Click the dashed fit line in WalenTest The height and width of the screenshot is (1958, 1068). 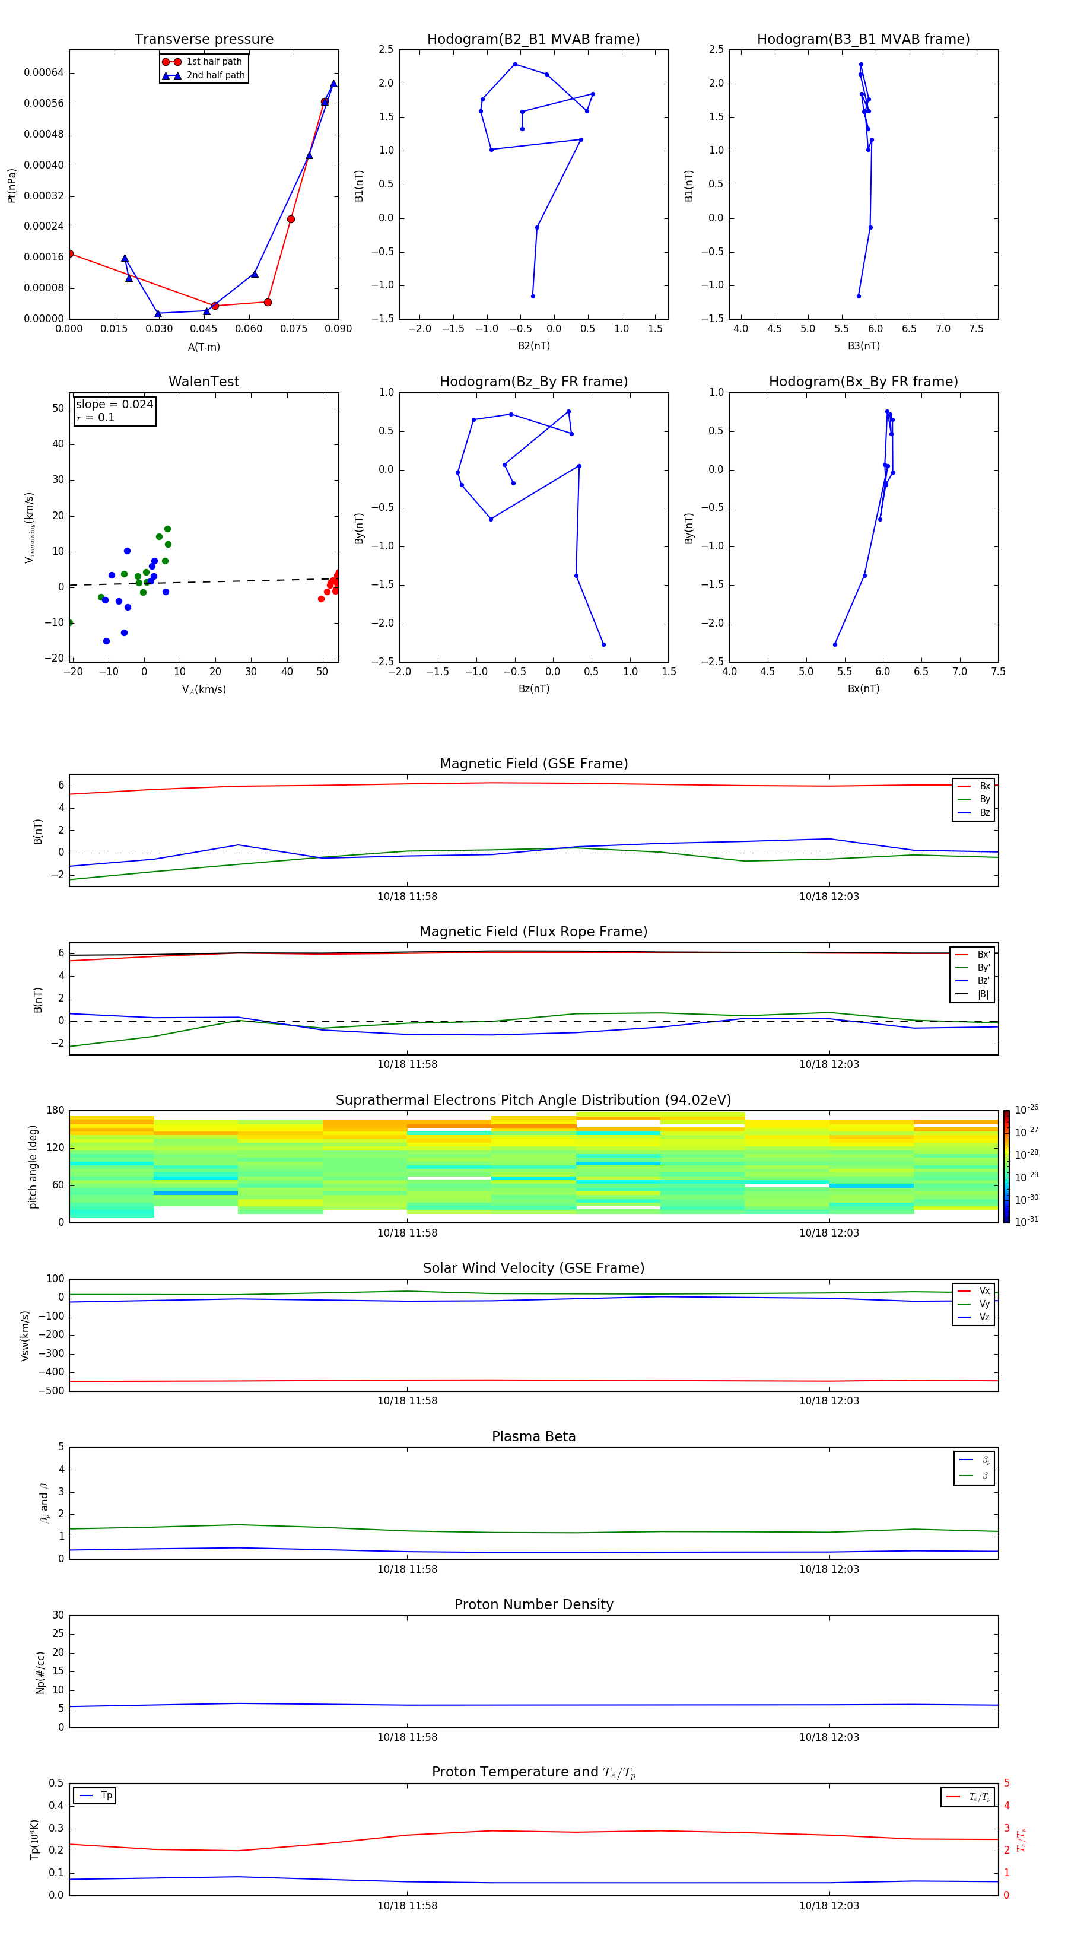pyautogui.click(x=204, y=581)
